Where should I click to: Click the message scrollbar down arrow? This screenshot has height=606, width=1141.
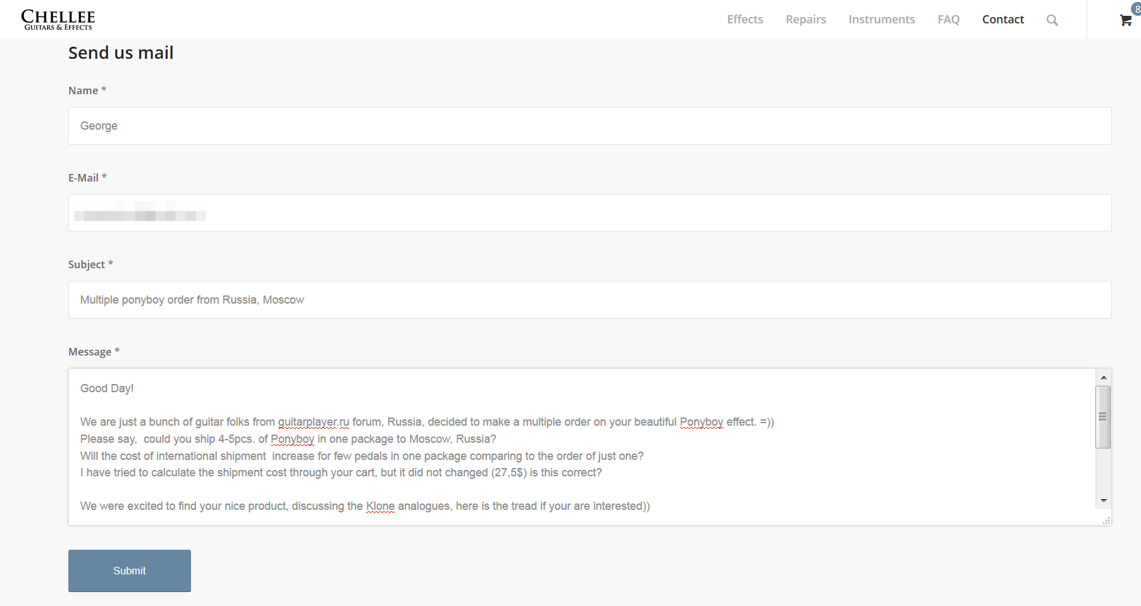(x=1104, y=500)
